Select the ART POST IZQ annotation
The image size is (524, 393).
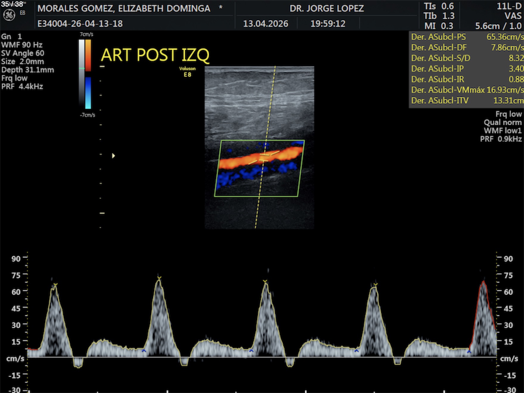point(155,55)
